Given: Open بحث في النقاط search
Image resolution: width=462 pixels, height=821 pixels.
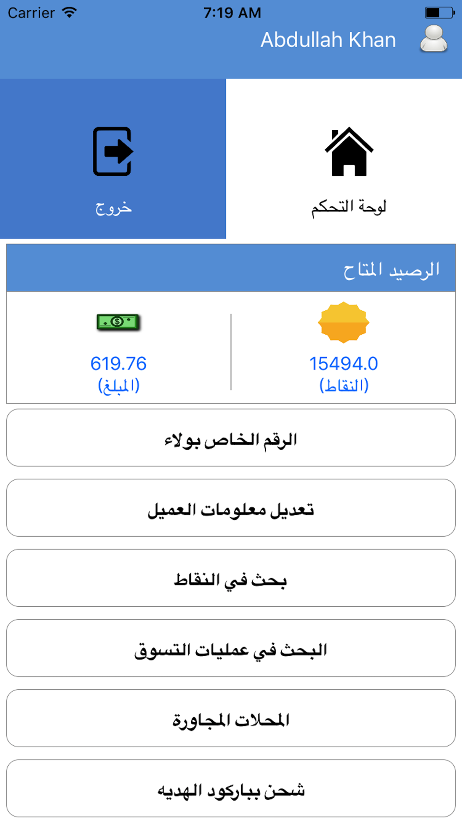Looking at the screenshot, I should [231, 578].
